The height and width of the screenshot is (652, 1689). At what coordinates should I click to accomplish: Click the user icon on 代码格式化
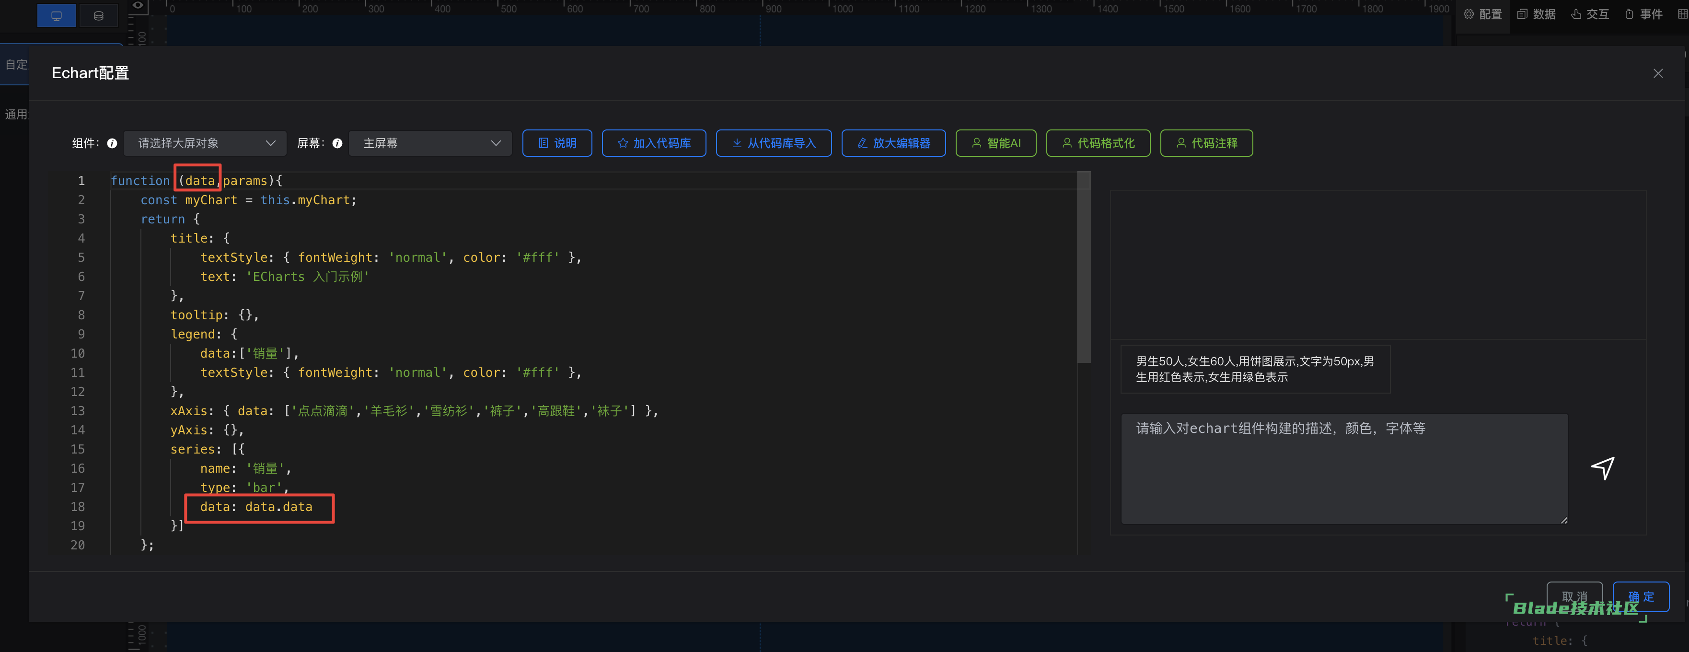(1067, 143)
